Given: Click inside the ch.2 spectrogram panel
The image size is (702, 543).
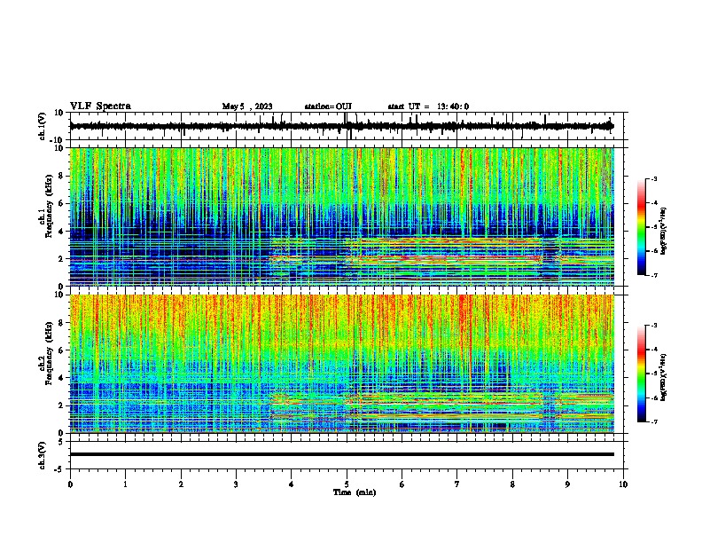Looking at the screenshot, I should (341, 364).
